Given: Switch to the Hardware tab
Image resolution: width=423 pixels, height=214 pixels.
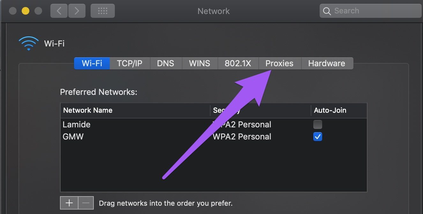Looking at the screenshot, I should pyautogui.click(x=327, y=63).
